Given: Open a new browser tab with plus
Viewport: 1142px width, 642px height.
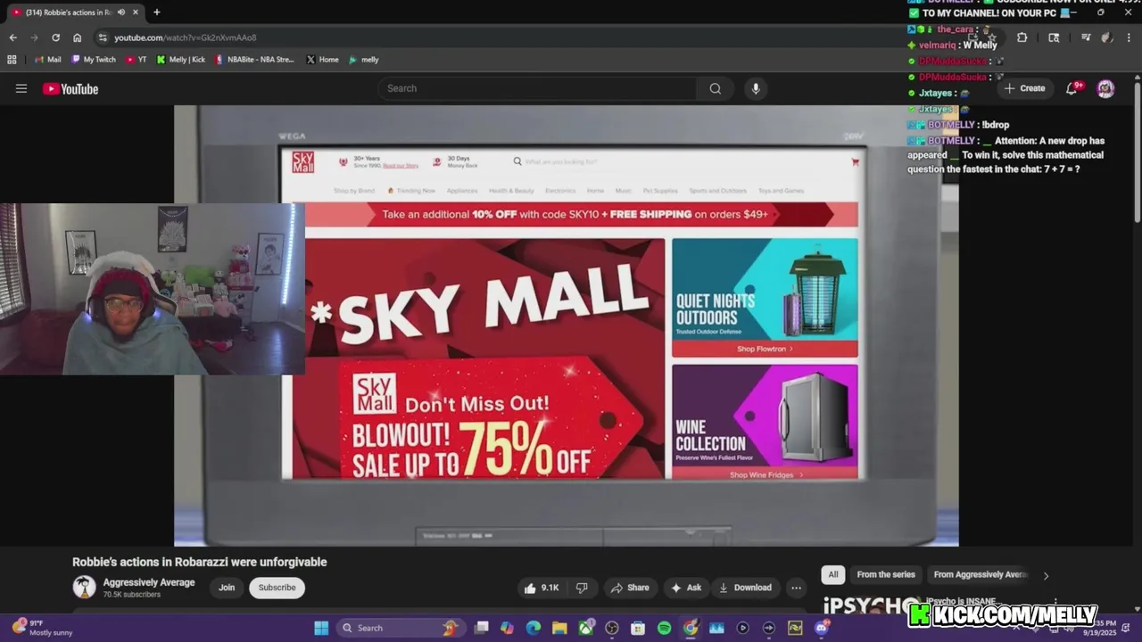Looking at the screenshot, I should point(157,12).
